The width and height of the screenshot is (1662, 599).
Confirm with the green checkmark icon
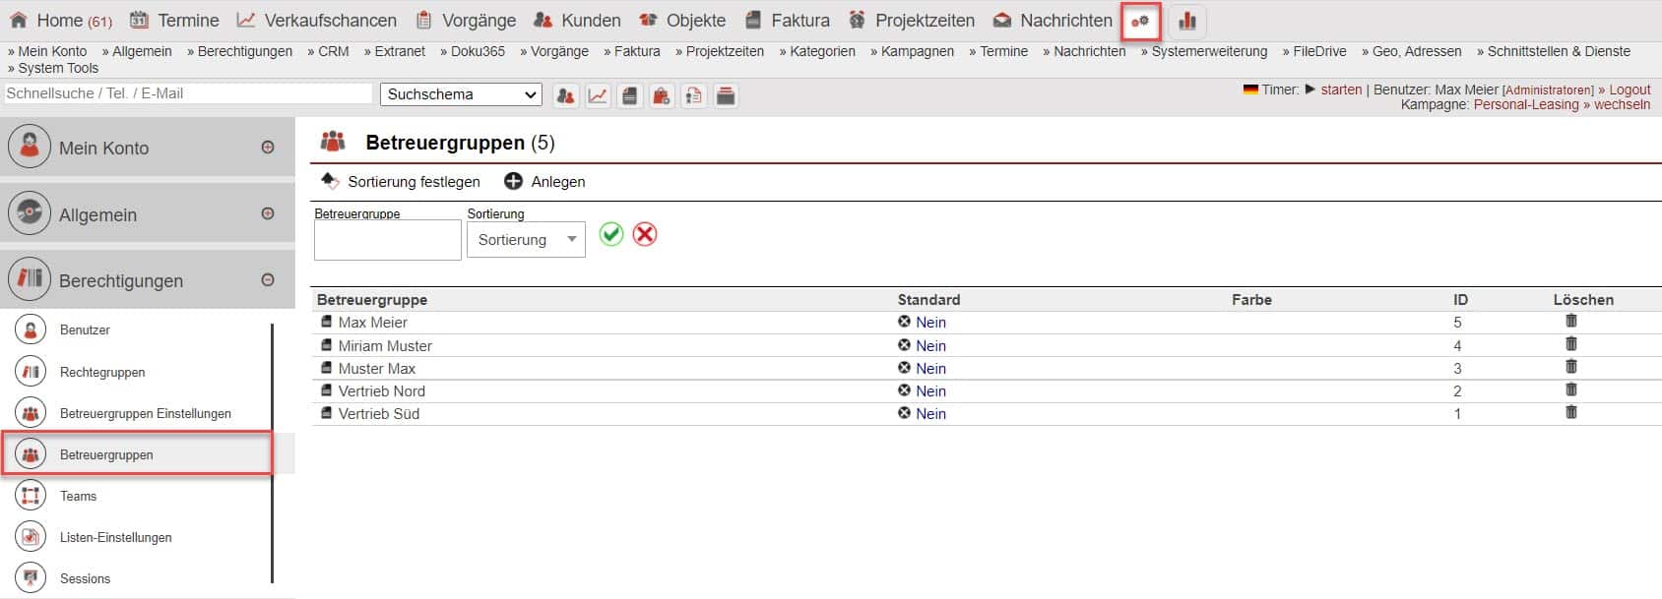coord(611,234)
